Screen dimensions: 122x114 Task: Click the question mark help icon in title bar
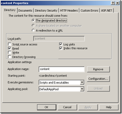click(113, 3)
